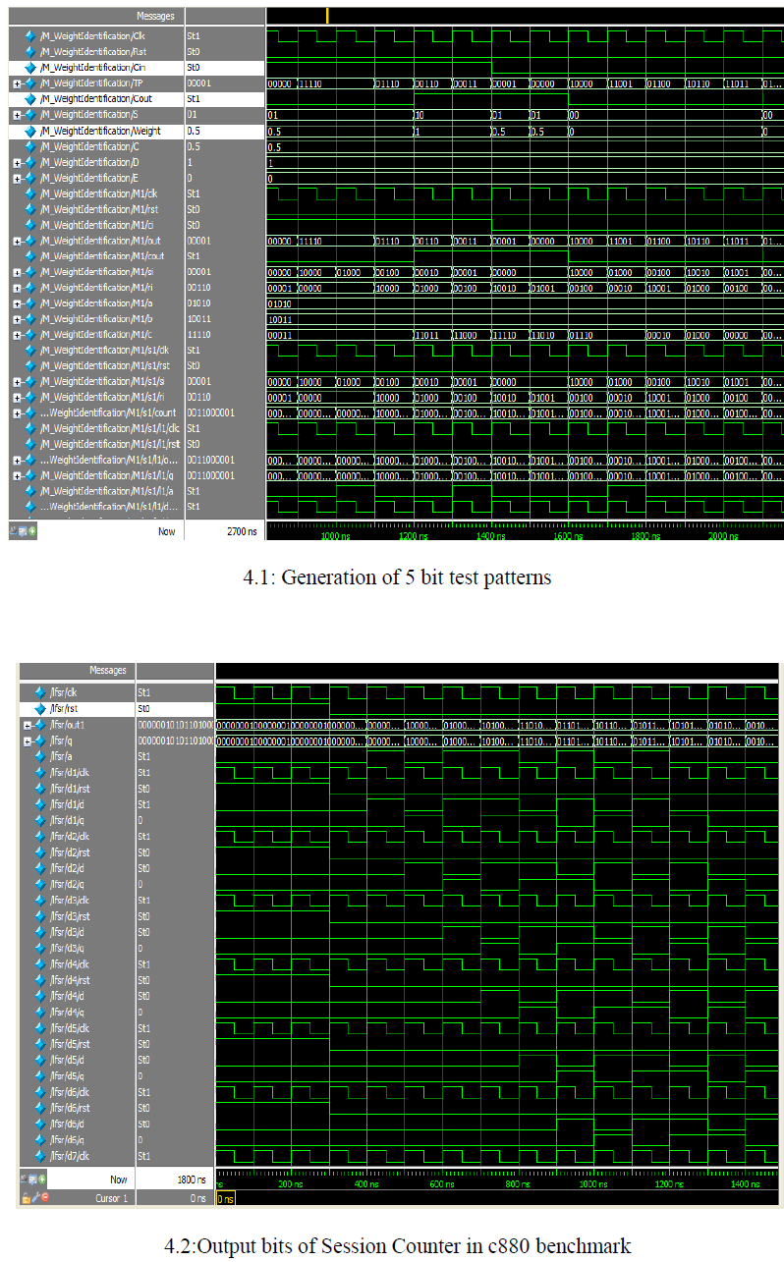This screenshot has width=784, height=1262.
Task: Expand the /lfsr/out1 bus signal
Action: coord(28,725)
